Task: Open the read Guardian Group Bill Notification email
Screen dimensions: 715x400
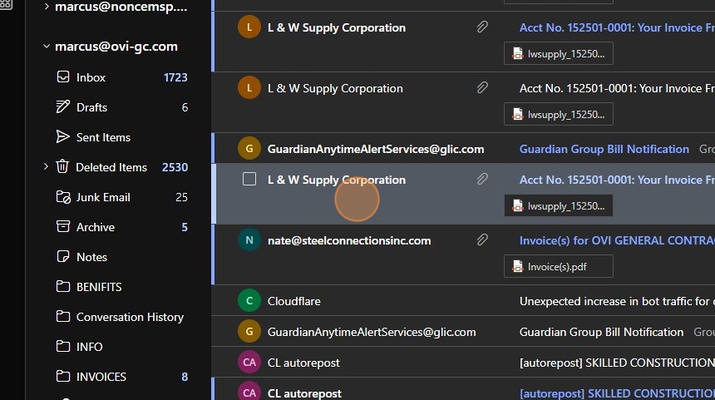Action: tap(465, 332)
